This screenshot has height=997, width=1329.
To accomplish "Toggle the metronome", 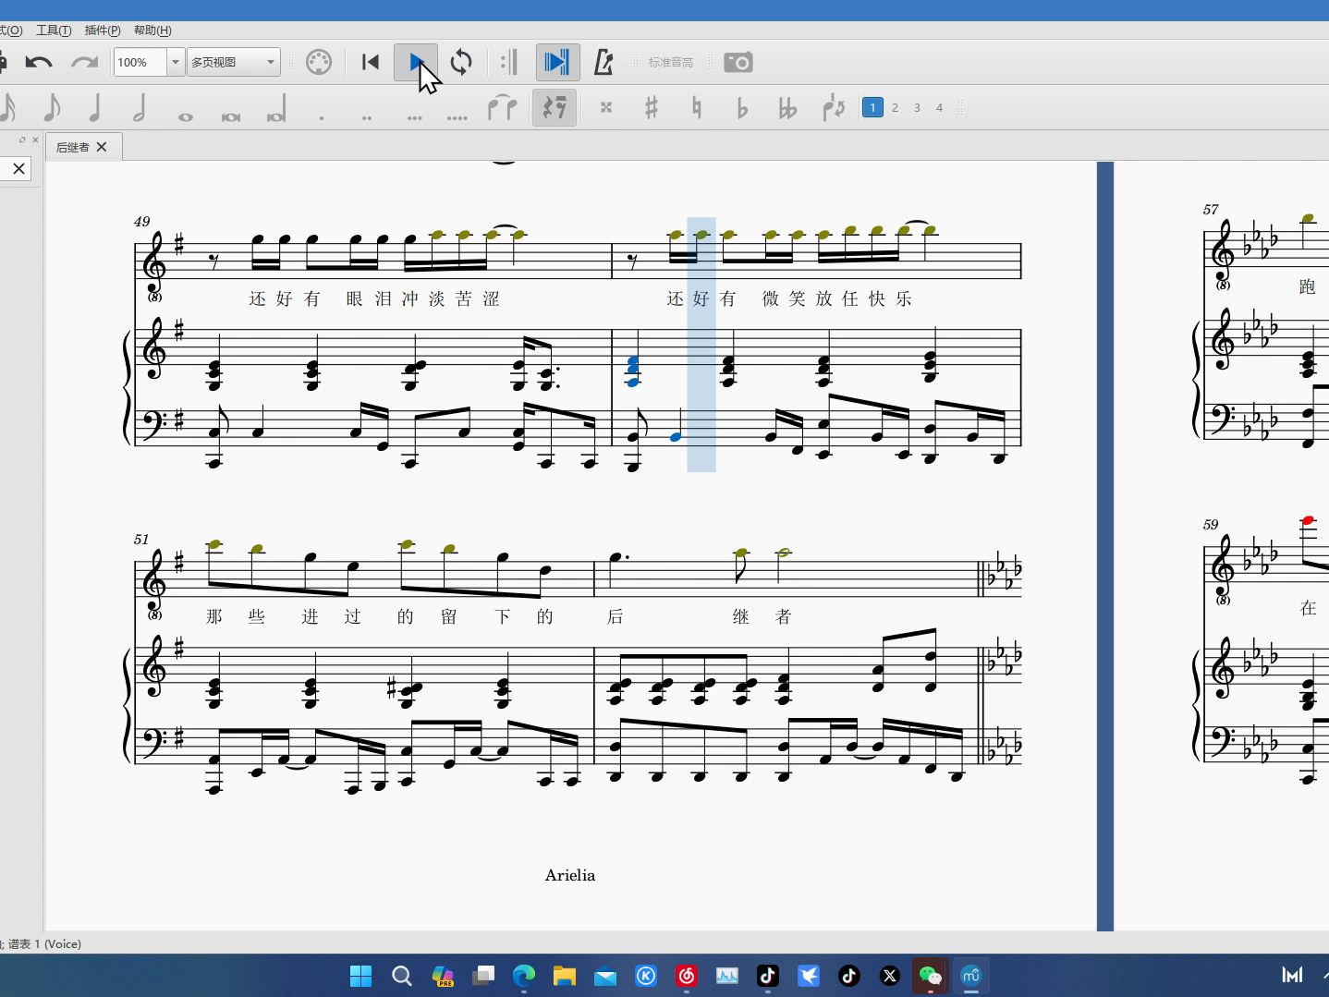I will [x=604, y=62].
